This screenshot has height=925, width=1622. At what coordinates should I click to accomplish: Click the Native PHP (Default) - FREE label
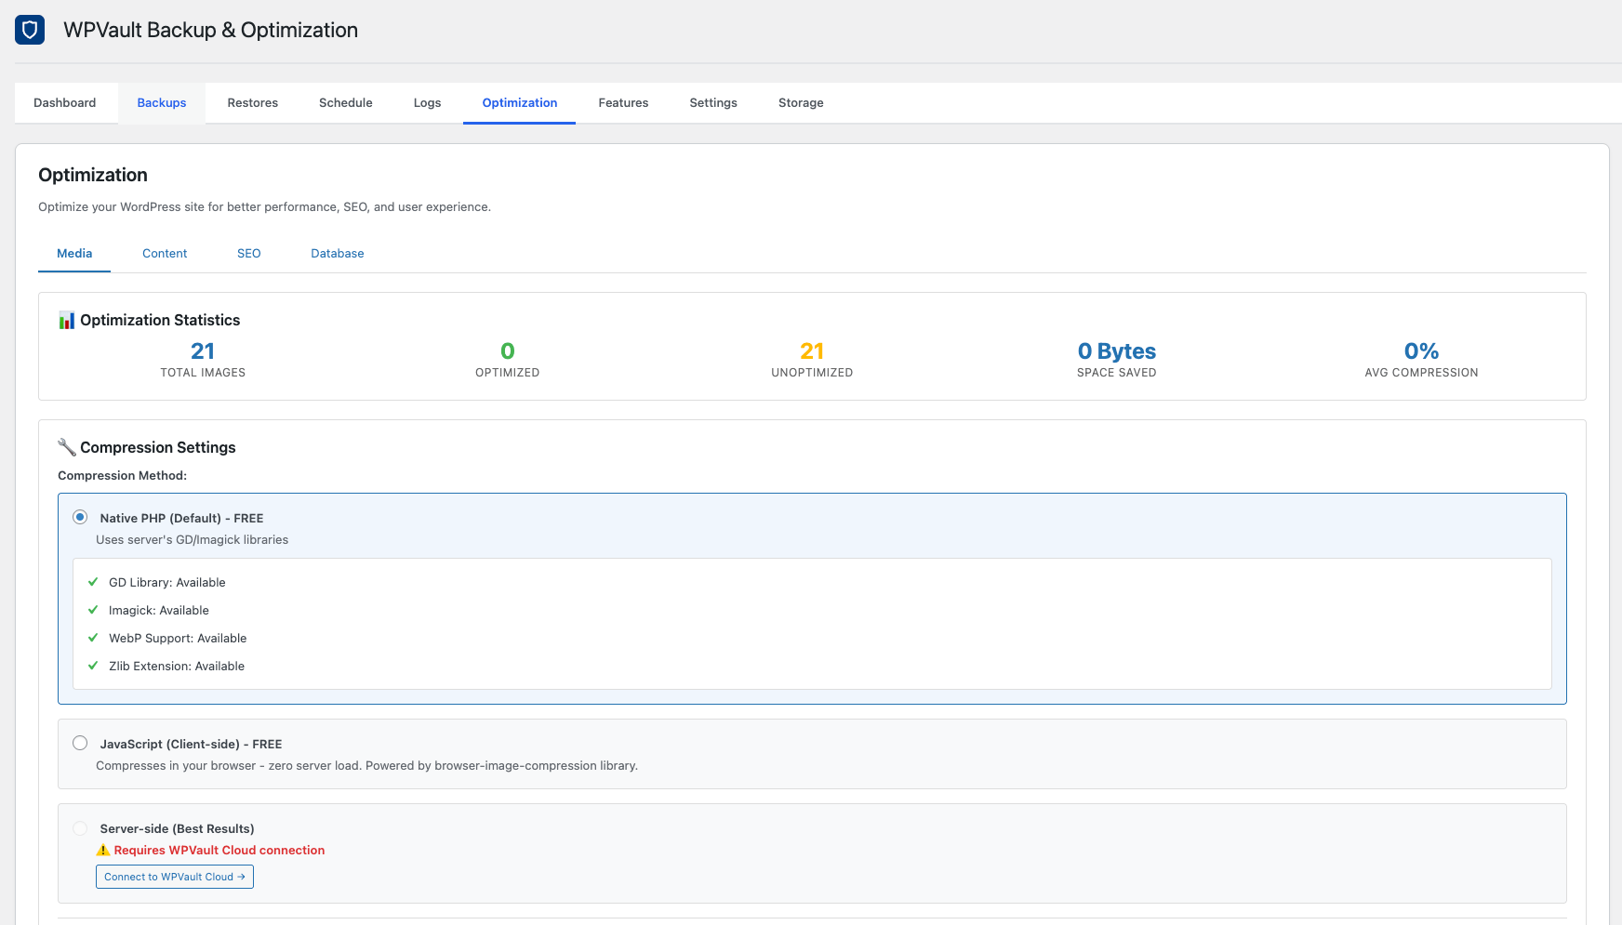pyautogui.click(x=182, y=519)
